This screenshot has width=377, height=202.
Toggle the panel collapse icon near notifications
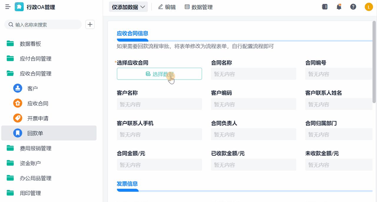(x=325, y=6)
